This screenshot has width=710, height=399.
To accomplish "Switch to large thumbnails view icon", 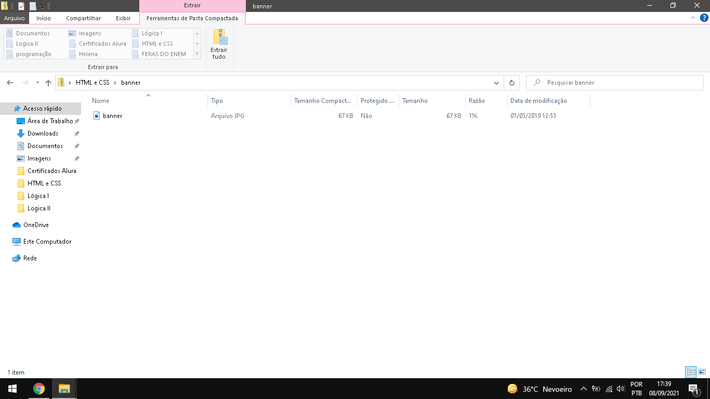I will (702, 372).
